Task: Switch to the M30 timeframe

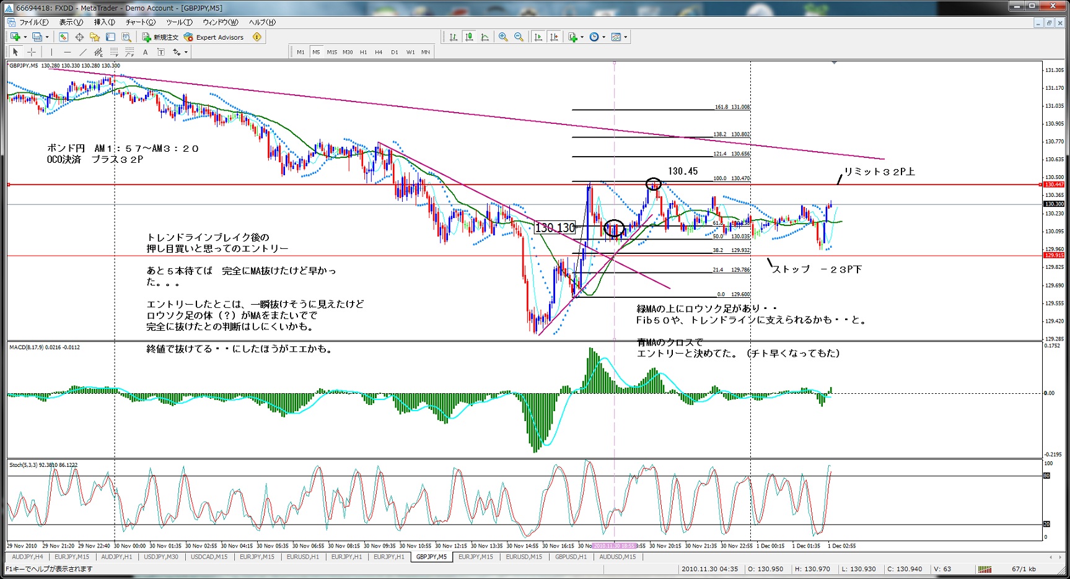Action: pyautogui.click(x=348, y=52)
